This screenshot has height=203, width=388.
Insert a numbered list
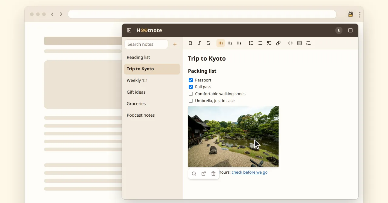coord(251,43)
